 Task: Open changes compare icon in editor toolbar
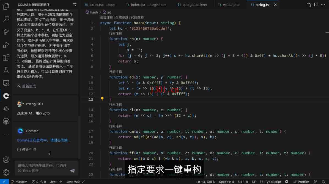click(x=309, y=5)
